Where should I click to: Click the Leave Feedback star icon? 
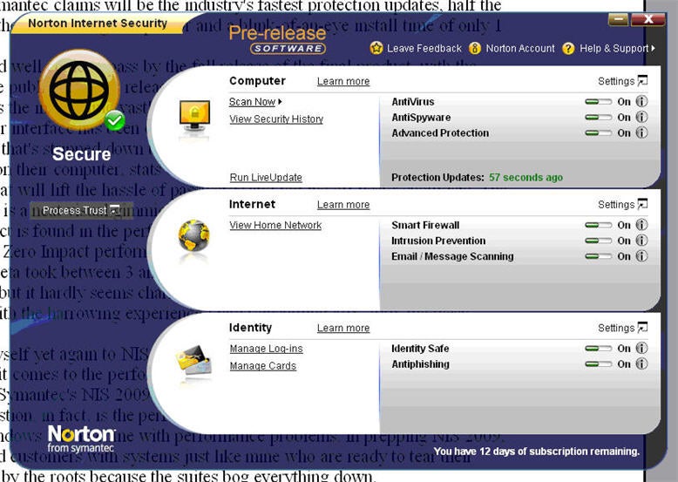[376, 48]
